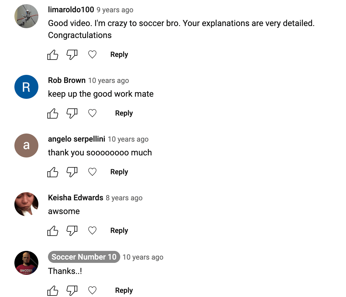
Task: Open Rob Brown's 10 years ago timestamp
Action: point(109,81)
